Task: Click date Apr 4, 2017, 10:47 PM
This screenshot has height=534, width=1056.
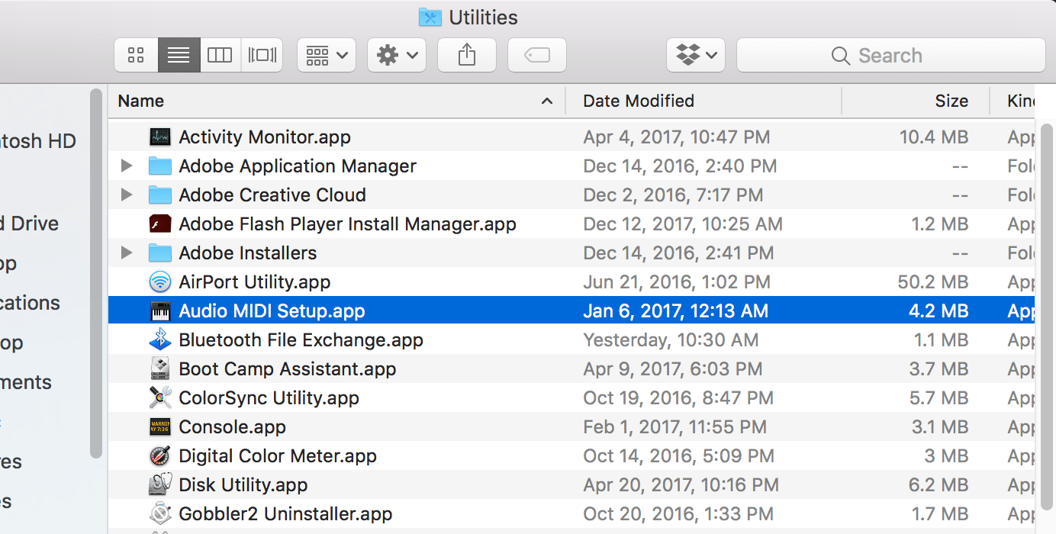Action: (x=676, y=137)
